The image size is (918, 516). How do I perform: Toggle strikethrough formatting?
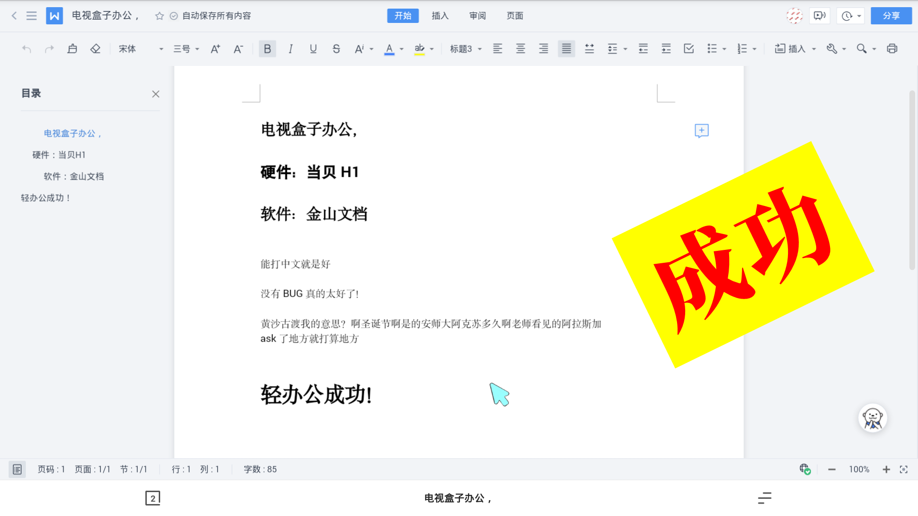click(336, 49)
